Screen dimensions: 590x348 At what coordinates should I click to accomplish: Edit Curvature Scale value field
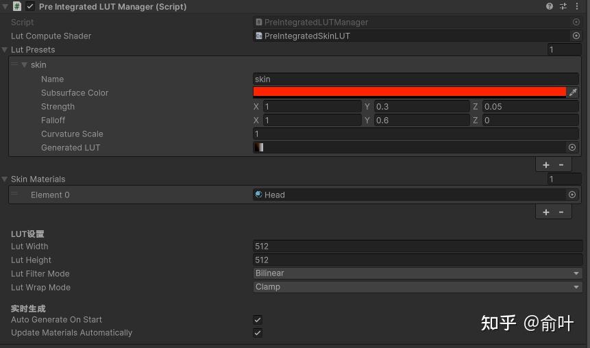(x=416, y=134)
